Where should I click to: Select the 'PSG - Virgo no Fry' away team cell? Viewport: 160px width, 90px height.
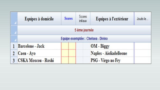coord(112,60)
